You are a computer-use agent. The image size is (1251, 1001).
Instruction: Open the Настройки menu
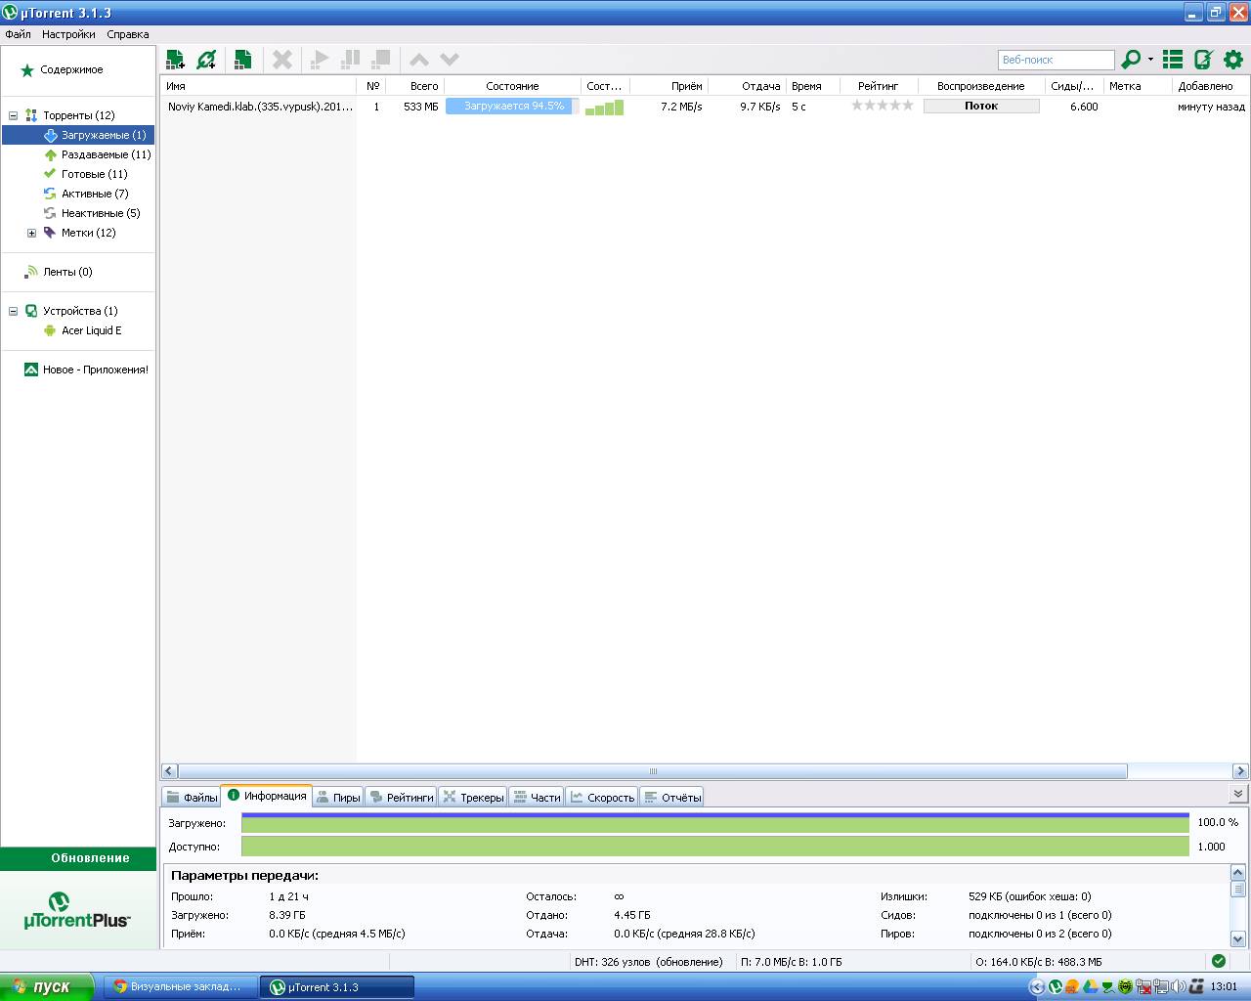[x=68, y=34]
